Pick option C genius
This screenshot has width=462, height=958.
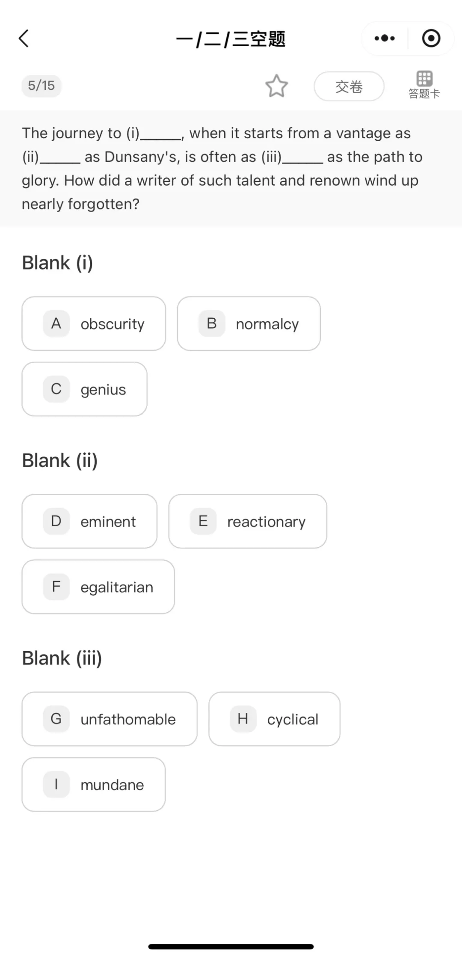(x=84, y=389)
